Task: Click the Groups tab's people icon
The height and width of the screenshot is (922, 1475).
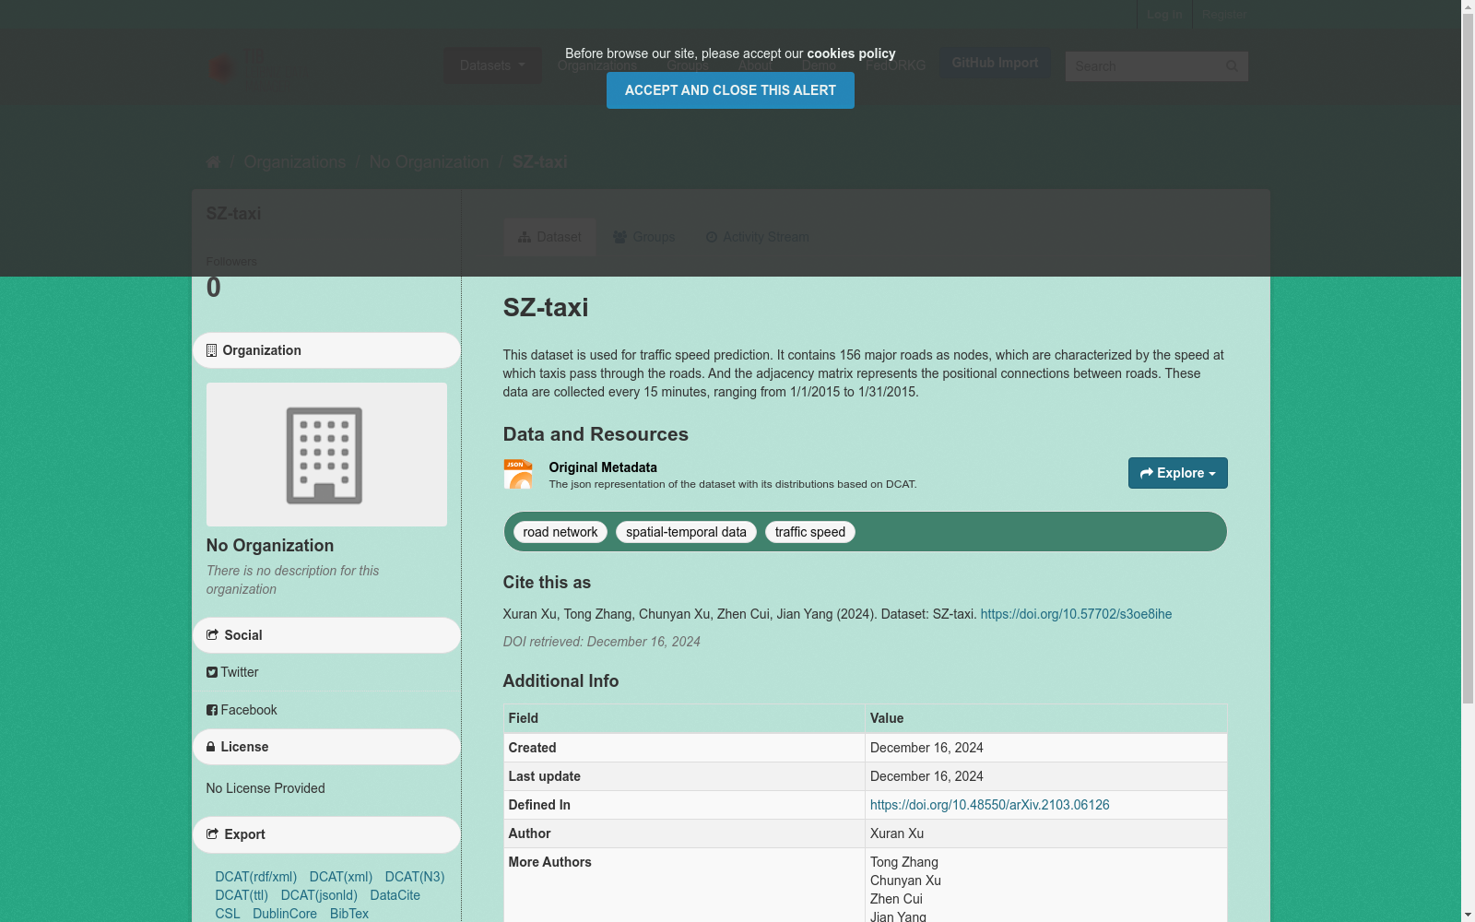Action: (x=621, y=237)
